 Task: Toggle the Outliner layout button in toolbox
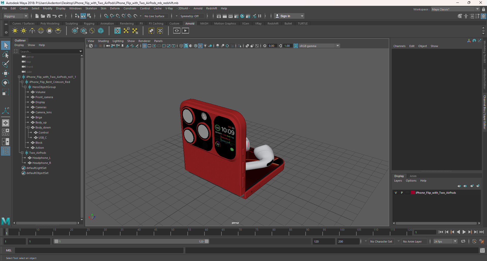tap(6, 151)
